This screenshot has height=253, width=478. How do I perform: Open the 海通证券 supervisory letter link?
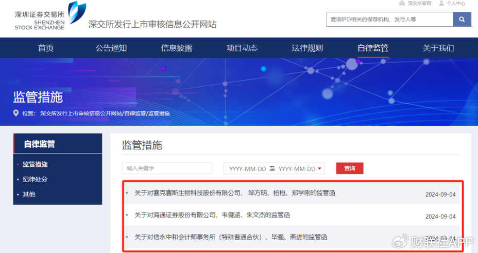point(215,215)
